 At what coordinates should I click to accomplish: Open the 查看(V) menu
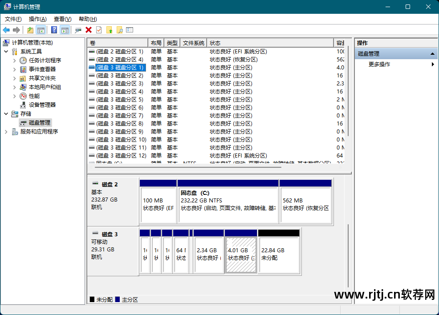(x=62, y=19)
